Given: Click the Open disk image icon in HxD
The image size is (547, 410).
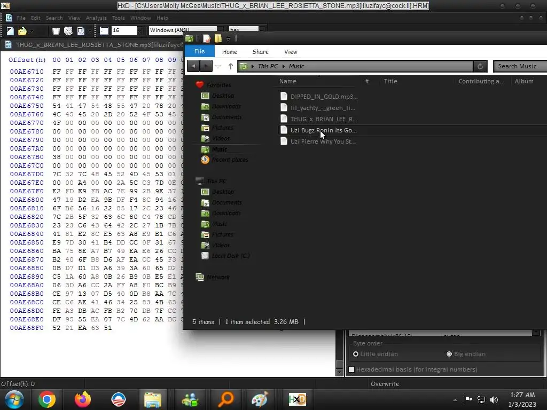Looking at the screenshot, I should click(81, 31).
